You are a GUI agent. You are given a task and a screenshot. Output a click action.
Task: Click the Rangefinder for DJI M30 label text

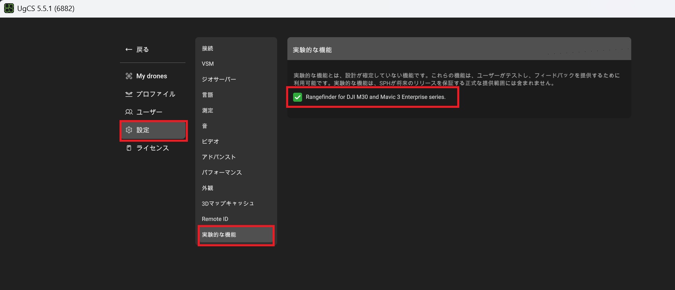point(375,97)
